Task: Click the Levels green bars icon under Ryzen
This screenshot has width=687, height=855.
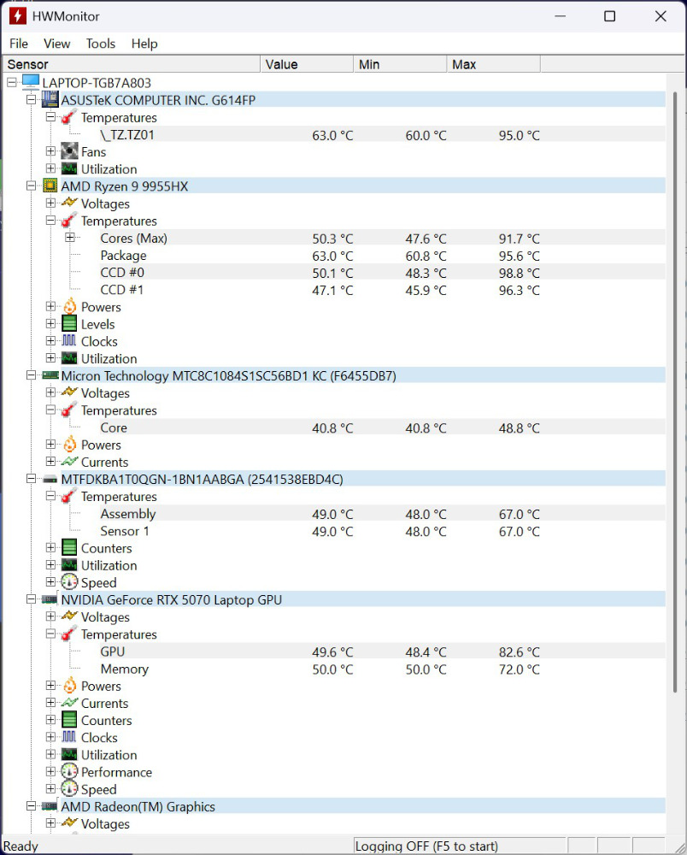Action: [x=69, y=324]
